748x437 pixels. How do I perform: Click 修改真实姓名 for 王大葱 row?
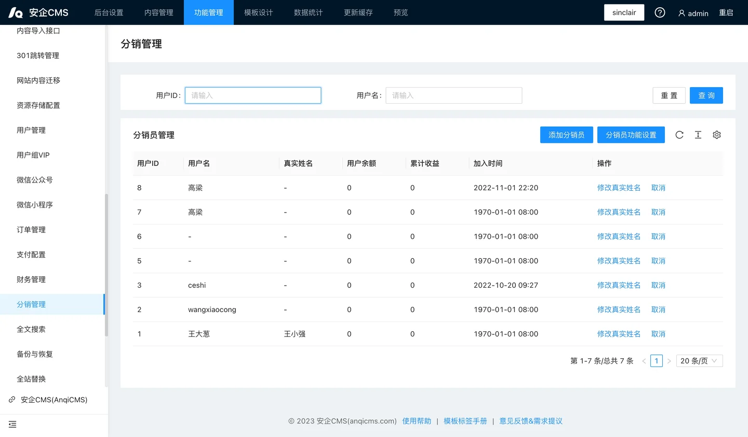click(619, 334)
